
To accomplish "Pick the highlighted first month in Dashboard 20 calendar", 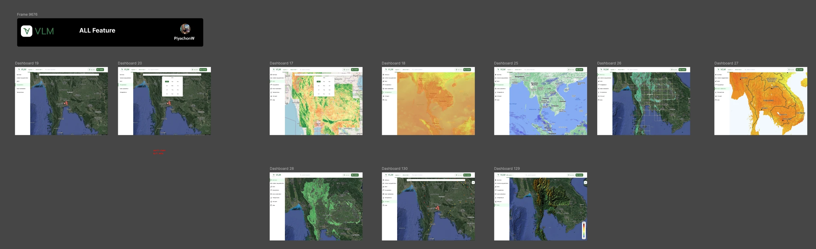I will [167, 81].
